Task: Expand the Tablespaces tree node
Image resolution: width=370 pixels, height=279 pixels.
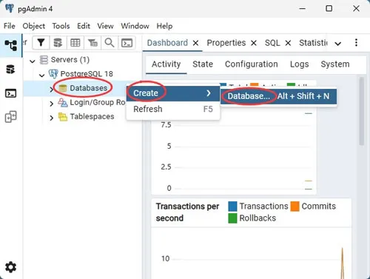Action: (51, 118)
